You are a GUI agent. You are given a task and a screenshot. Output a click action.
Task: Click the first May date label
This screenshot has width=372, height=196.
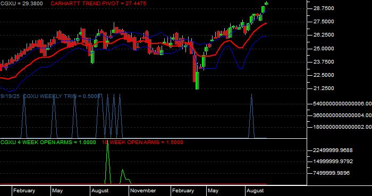coord(57,191)
